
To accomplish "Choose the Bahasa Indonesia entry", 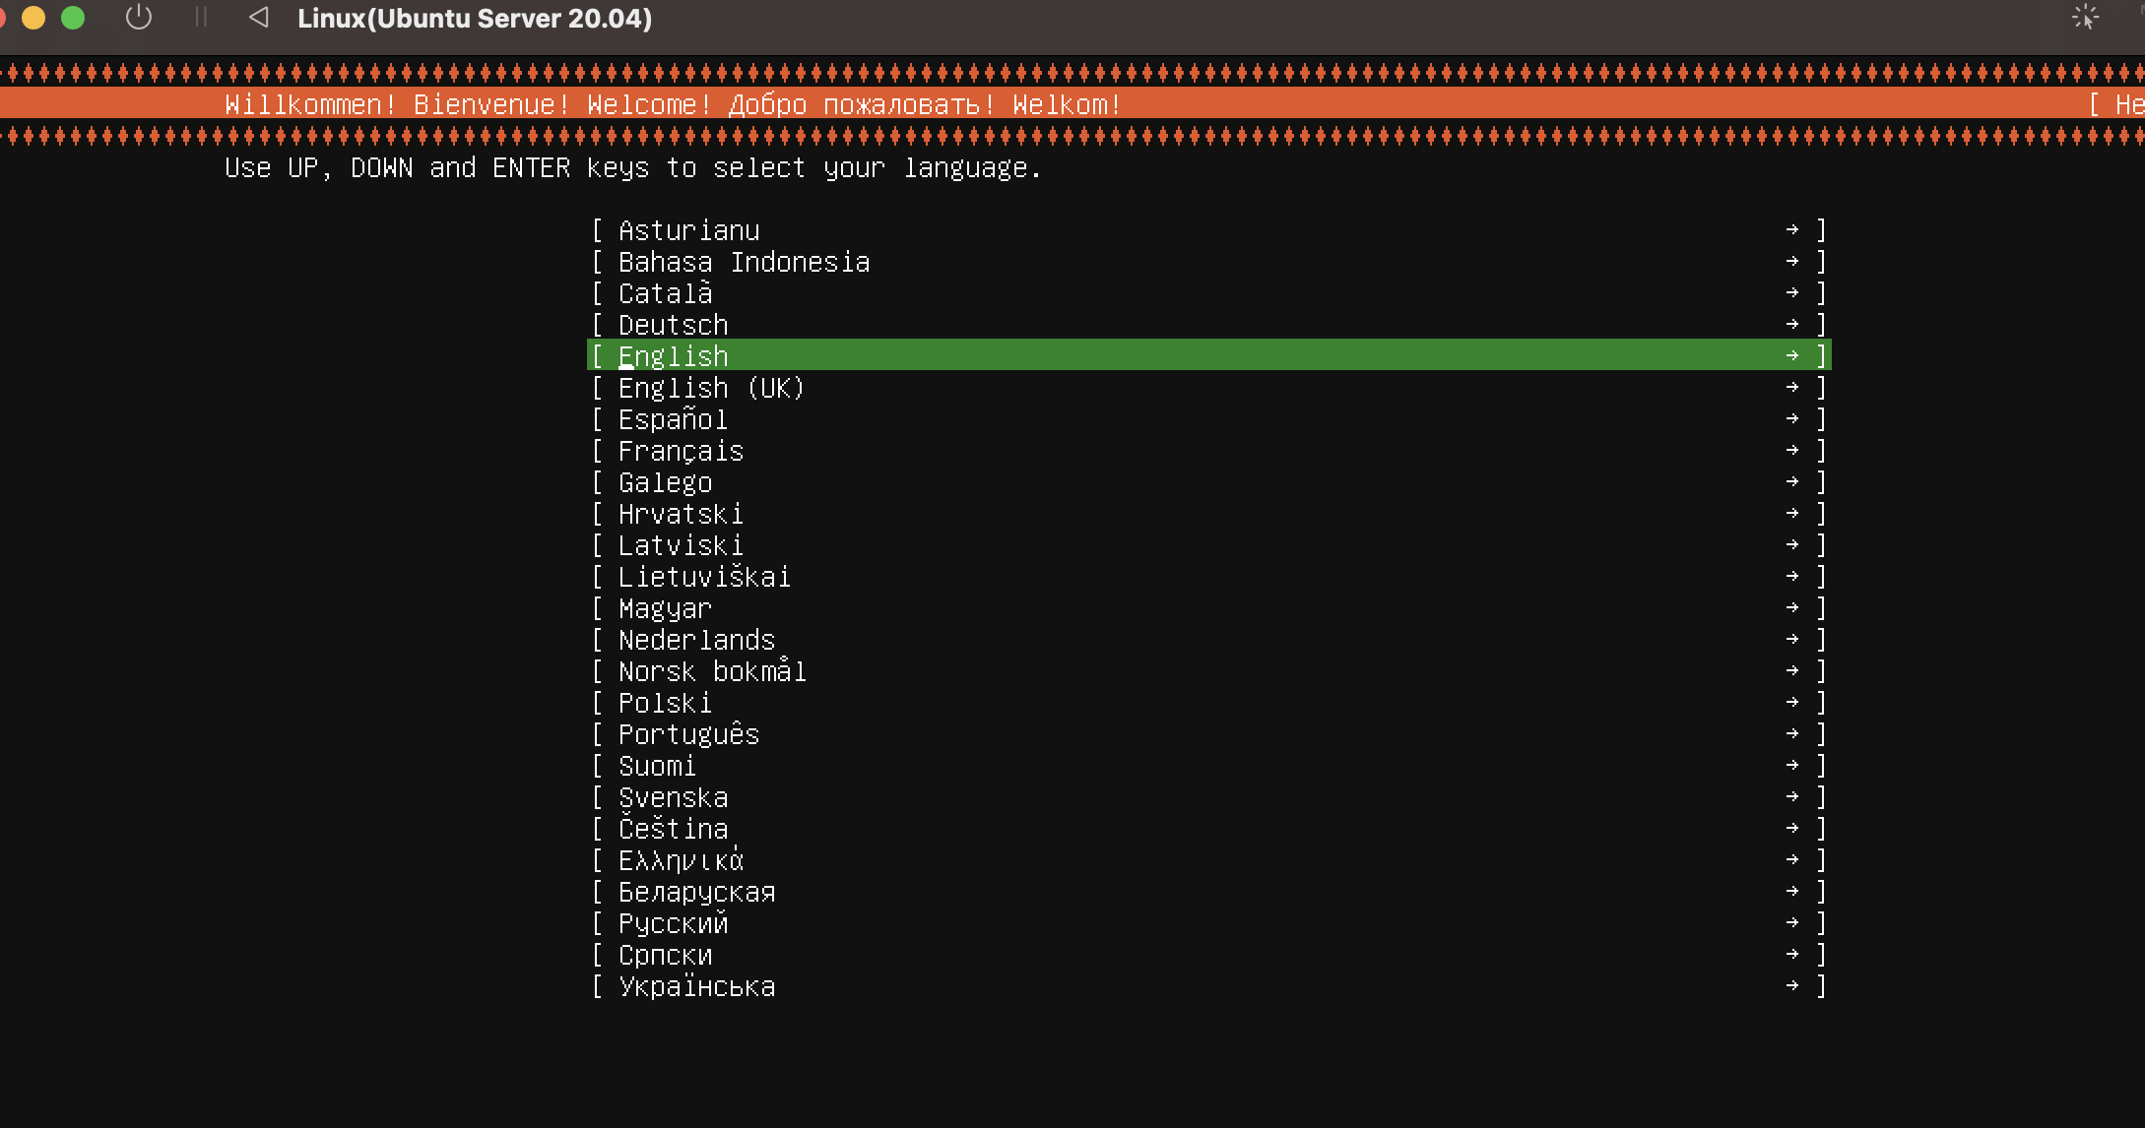I will [x=745, y=262].
